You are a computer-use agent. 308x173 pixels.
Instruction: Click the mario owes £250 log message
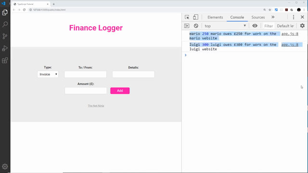(233, 36)
